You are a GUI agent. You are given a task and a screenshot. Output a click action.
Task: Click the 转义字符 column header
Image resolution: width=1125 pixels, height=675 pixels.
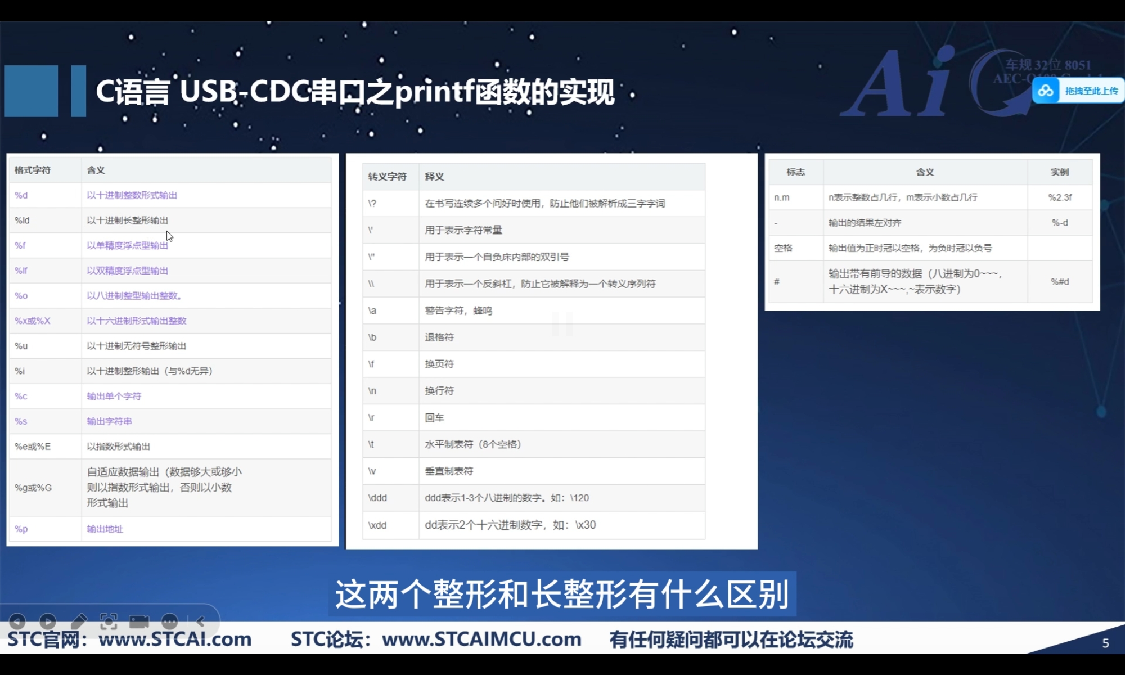tap(388, 177)
